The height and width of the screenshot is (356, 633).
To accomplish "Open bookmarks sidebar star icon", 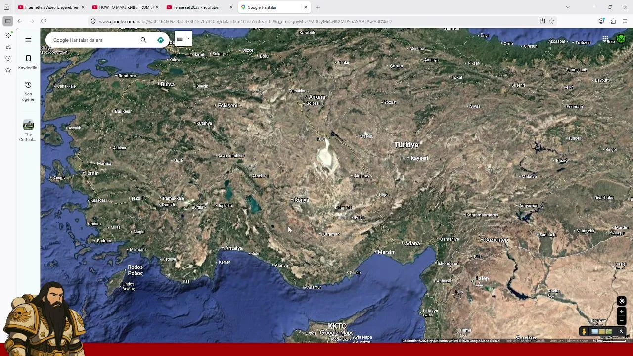I will pyautogui.click(x=8, y=70).
